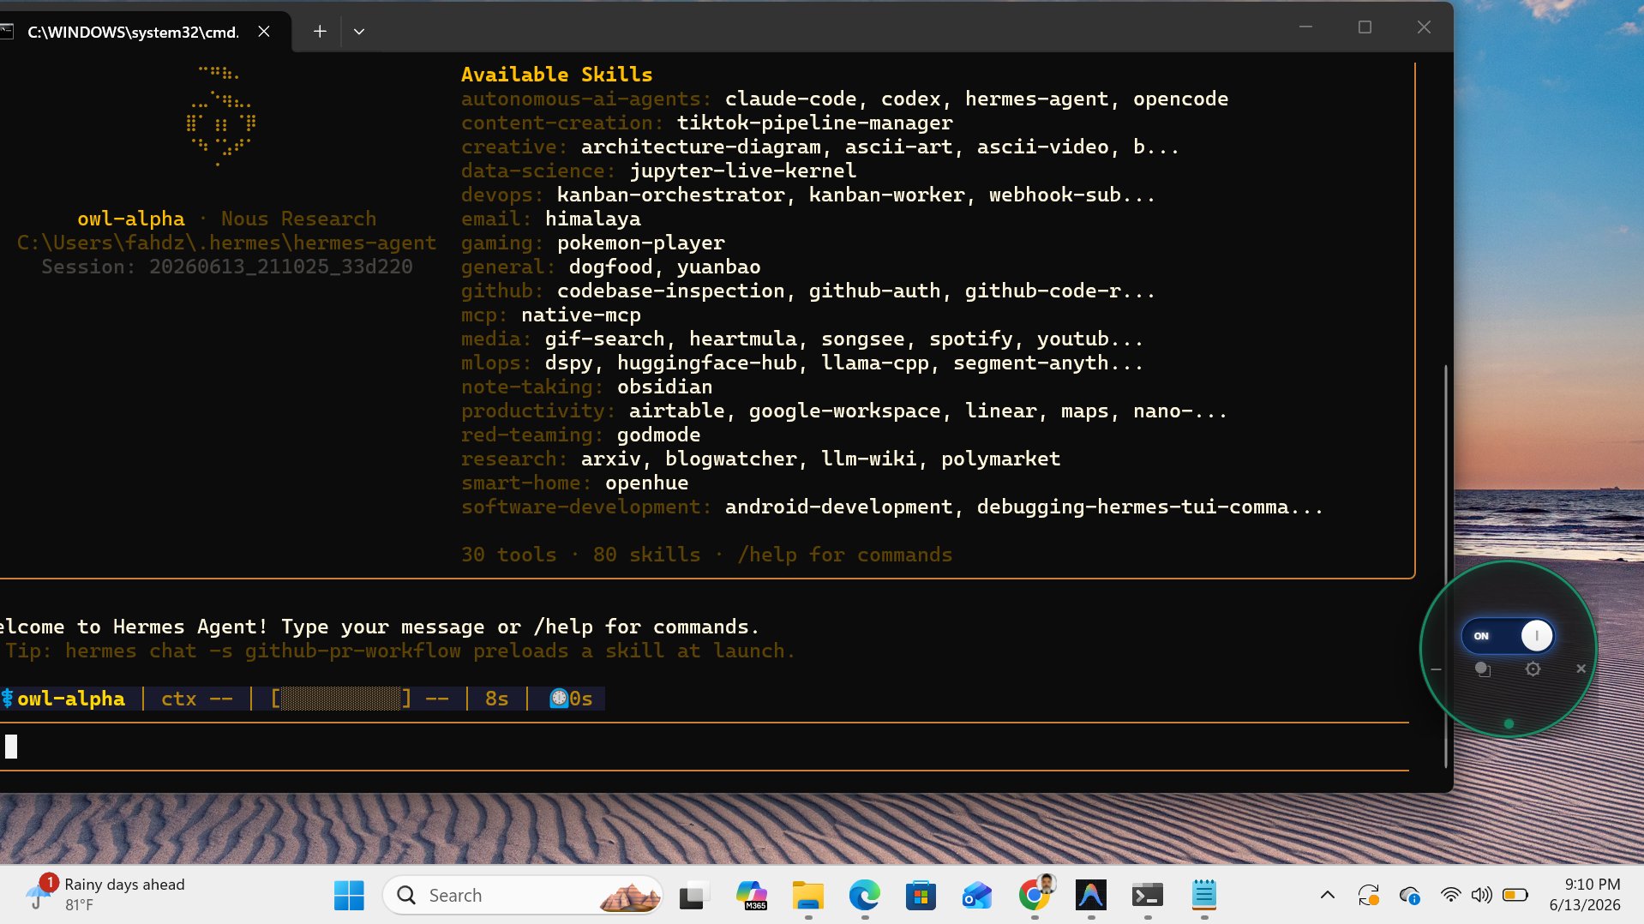The width and height of the screenshot is (1644, 924).
Task: Open weather widget 'Rainy days ahead'
Action: tap(105, 895)
